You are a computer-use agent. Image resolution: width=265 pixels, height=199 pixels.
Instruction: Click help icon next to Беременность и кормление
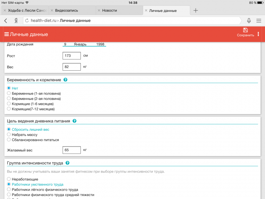66,80
